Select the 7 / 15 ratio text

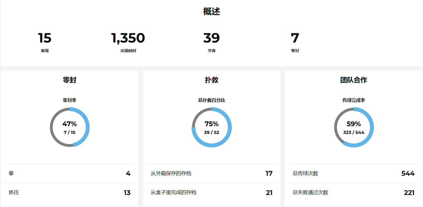[x=70, y=133]
